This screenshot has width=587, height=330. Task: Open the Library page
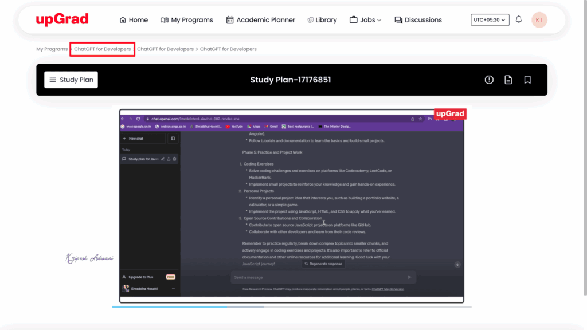[322, 20]
